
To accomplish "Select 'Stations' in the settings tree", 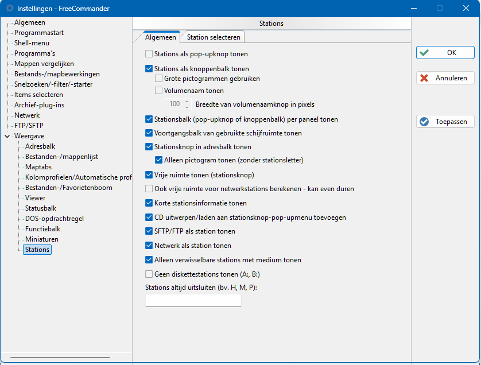I will pyautogui.click(x=37, y=250).
